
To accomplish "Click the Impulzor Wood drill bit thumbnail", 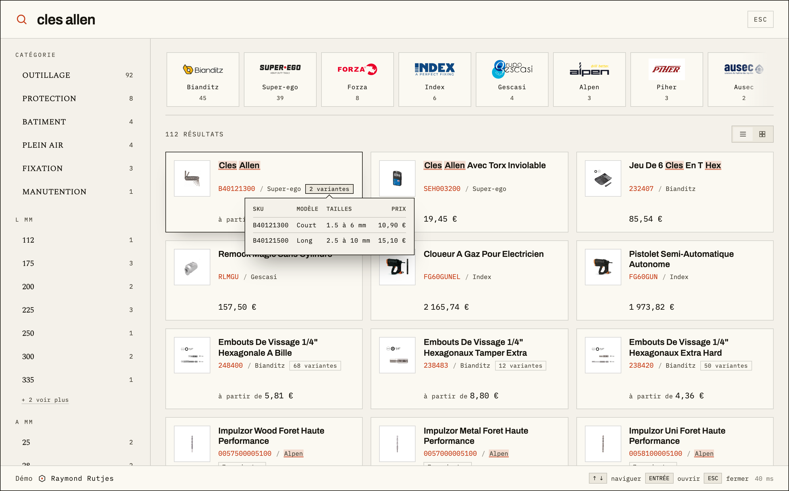I will coord(192,444).
